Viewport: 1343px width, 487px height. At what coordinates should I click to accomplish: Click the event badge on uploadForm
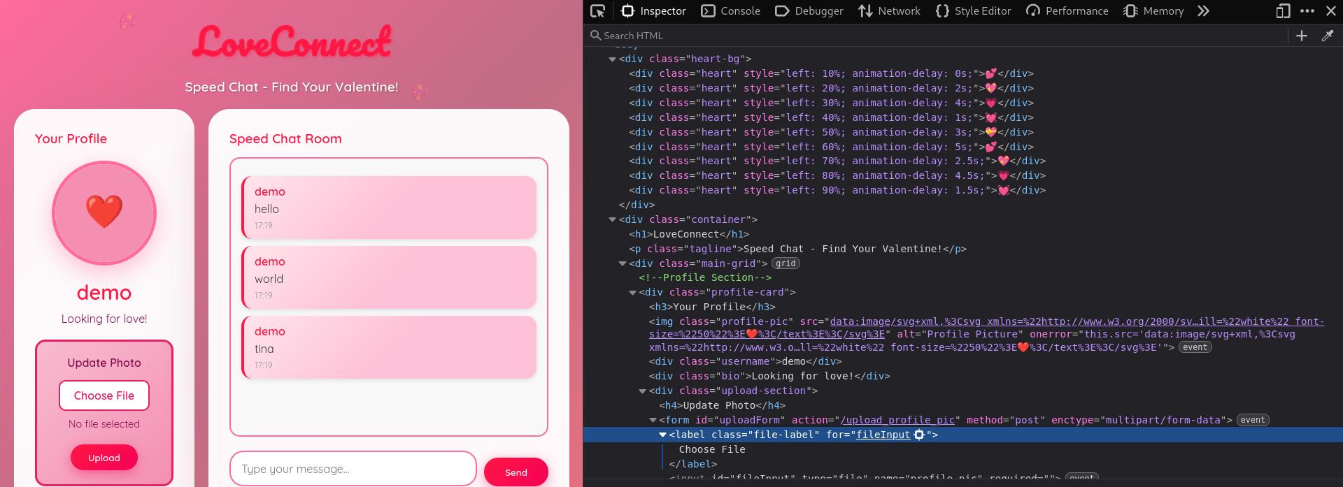(1253, 420)
